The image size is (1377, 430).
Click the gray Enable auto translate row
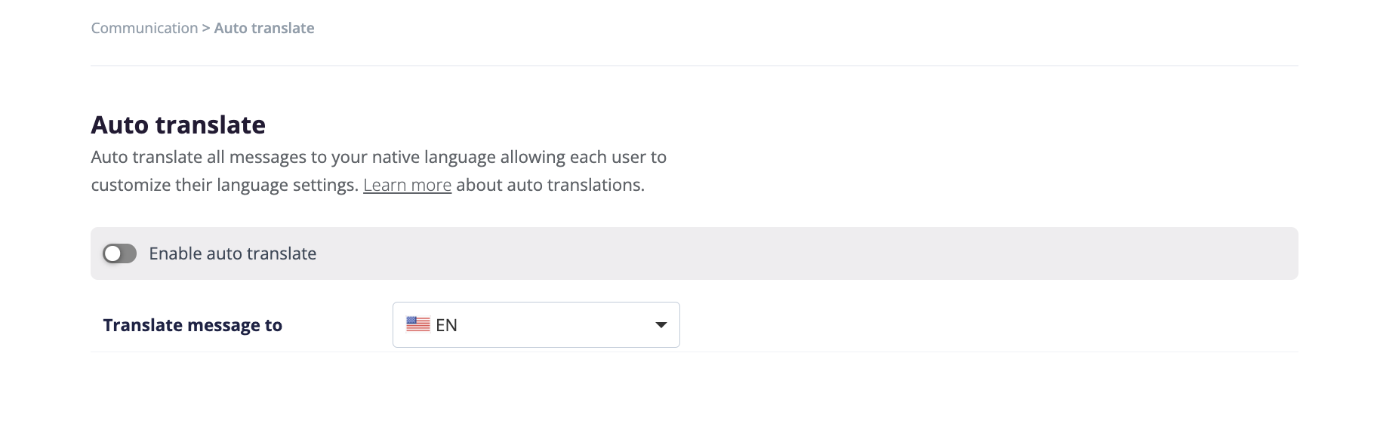(x=694, y=253)
